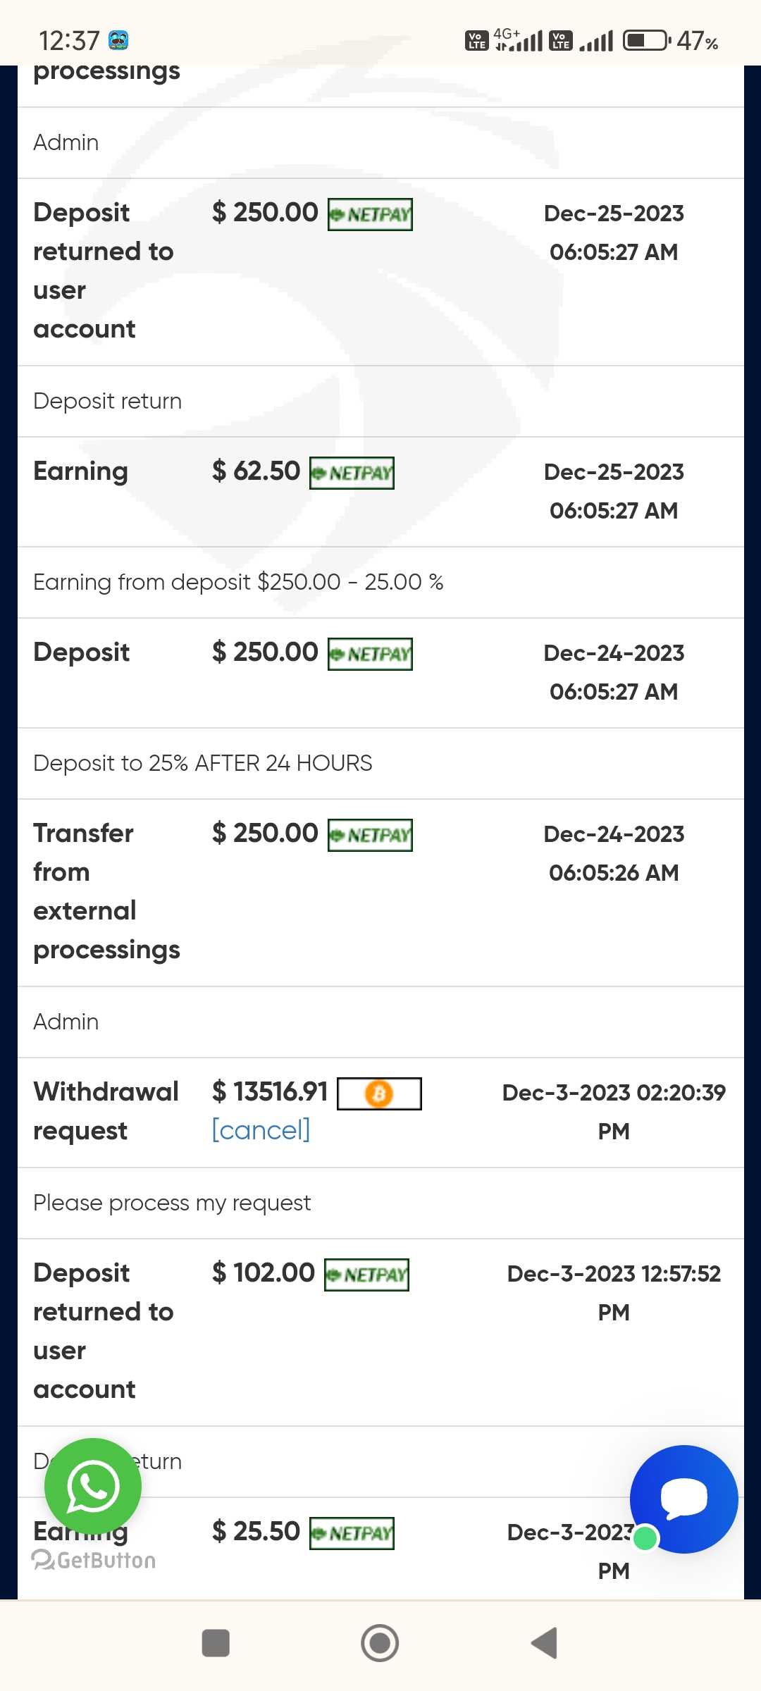Tap the Bitcoin icon beside $13516.91
761x1691 pixels.
(379, 1094)
